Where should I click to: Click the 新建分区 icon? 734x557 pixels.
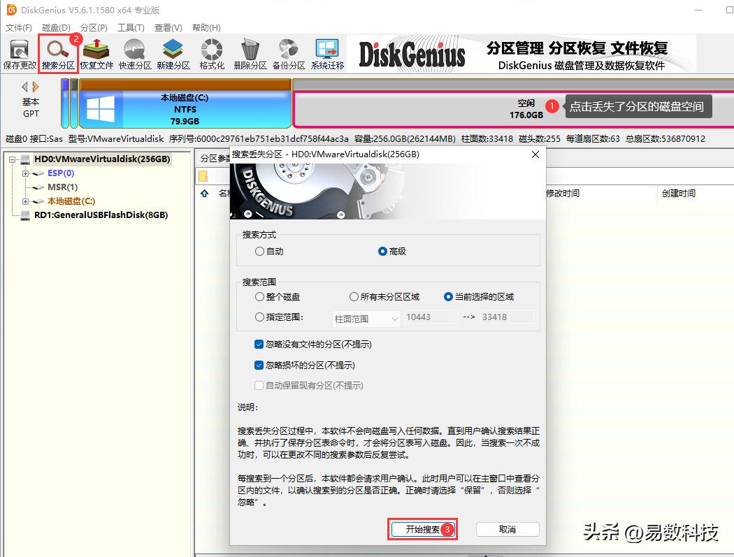(x=173, y=52)
